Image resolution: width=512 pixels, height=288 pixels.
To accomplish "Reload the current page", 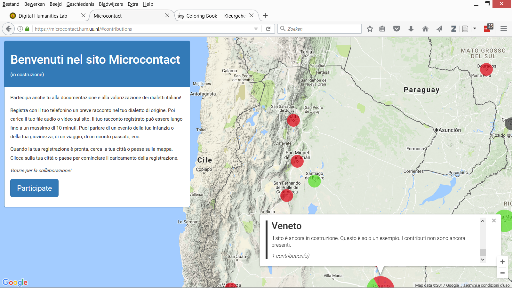I will tap(268, 29).
